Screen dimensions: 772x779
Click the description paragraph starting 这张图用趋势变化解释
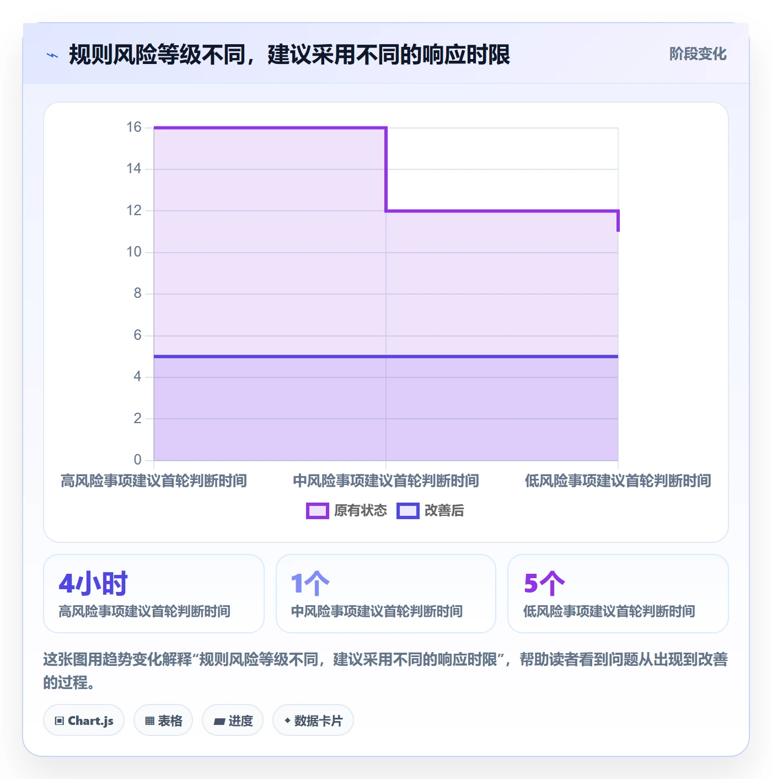[x=386, y=671]
